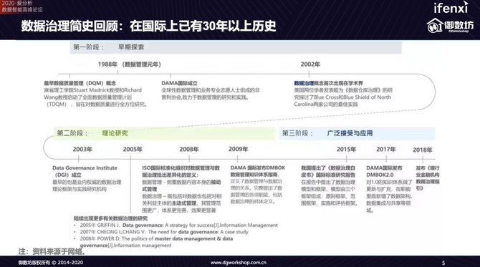480x267 pixels.
Task: Click the ISO国际标准化组织 definition heading
Action: pyautogui.click(x=181, y=172)
